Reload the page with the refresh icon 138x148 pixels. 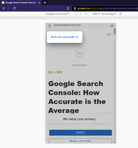[14, 8]
